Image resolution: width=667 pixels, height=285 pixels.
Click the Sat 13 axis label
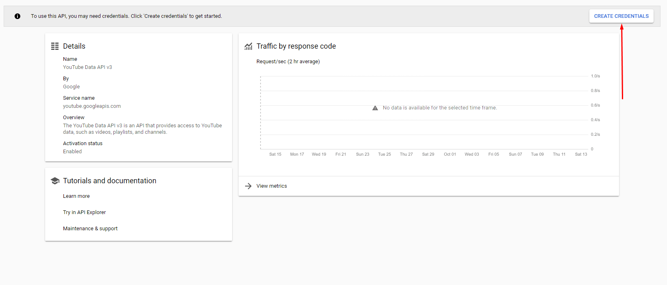point(581,154)
